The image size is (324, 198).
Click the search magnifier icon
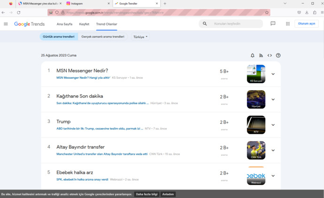click(205, 24)
